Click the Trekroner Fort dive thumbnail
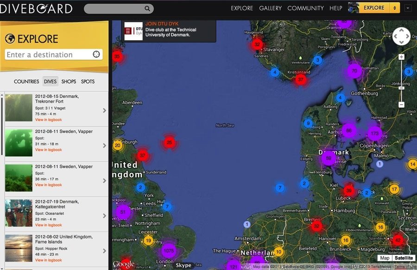417x270 pixels. [x=19, y=108]
